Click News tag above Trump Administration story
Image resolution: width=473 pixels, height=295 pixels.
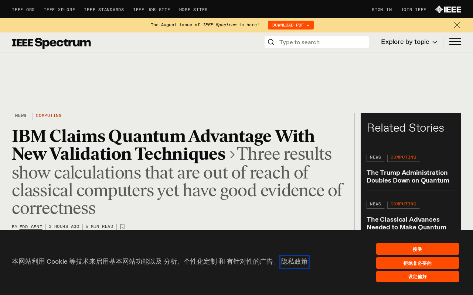pyautogui.click(x=375, y=157)
